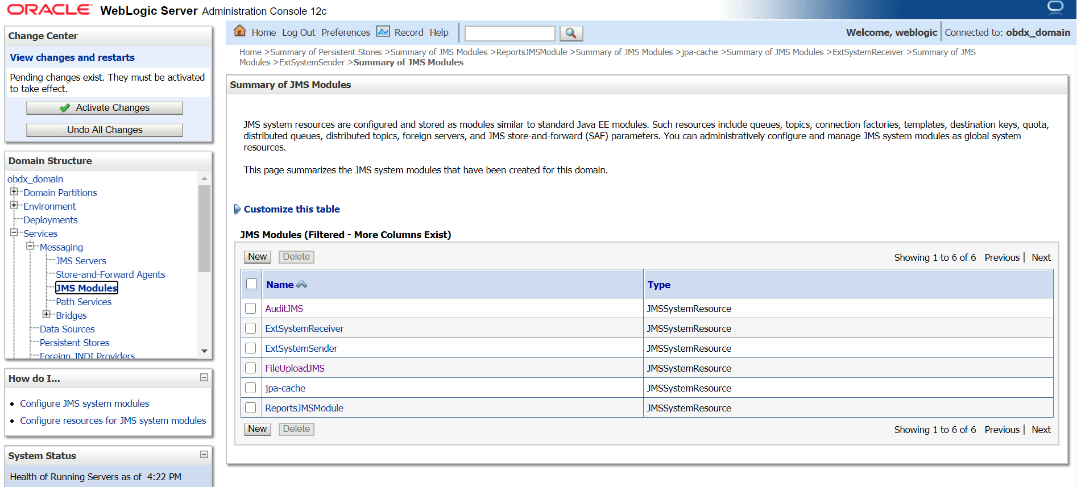Open the ReportsJMSModule link
1077x487 pixels.
304,408
